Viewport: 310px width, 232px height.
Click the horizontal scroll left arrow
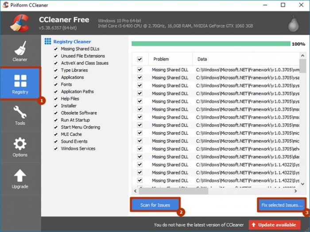[136, 191]
